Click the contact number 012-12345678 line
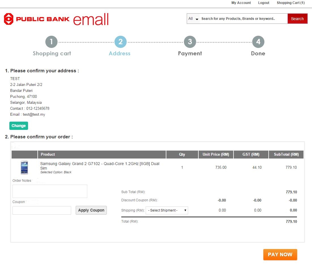This screenshot has width=312, height=264. click(x=30, y=109)
